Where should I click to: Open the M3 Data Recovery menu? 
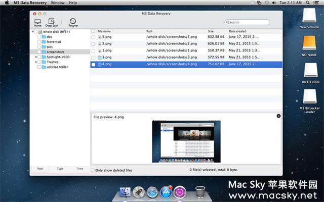point(30,3)
